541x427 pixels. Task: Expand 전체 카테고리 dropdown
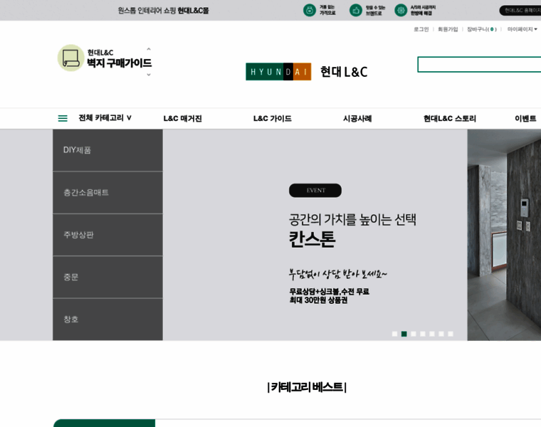(105, 118)
